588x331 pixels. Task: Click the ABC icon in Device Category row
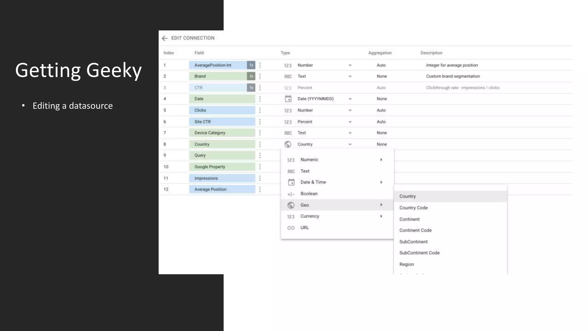(288, 133)
